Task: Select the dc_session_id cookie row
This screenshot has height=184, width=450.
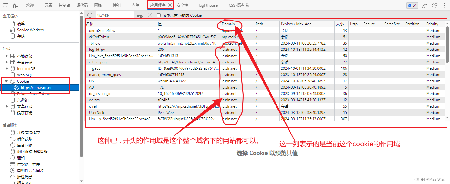Action: click(x=265, y=94)
